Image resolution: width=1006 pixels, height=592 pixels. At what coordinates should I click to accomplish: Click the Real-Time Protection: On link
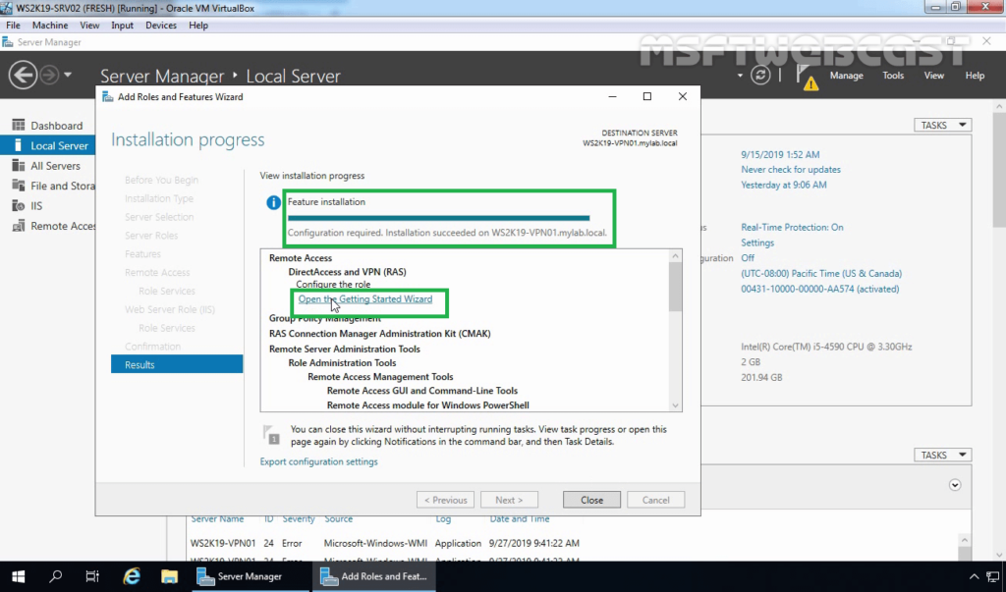pos(792,227)
